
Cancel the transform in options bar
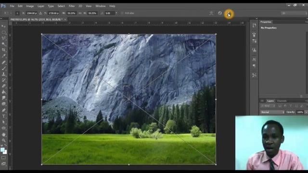220,13
